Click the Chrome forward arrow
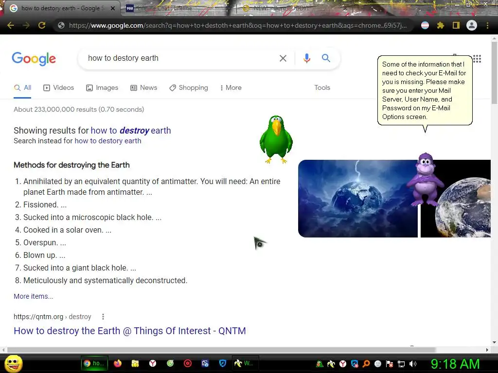Image resolution: width=498 pixels, height=373 pixels. click(26, 25)
